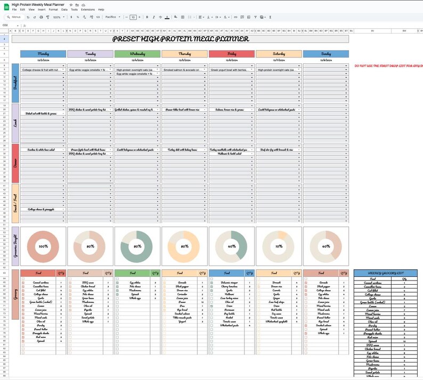Click the Google Sheets home logo

coord(6,7)
